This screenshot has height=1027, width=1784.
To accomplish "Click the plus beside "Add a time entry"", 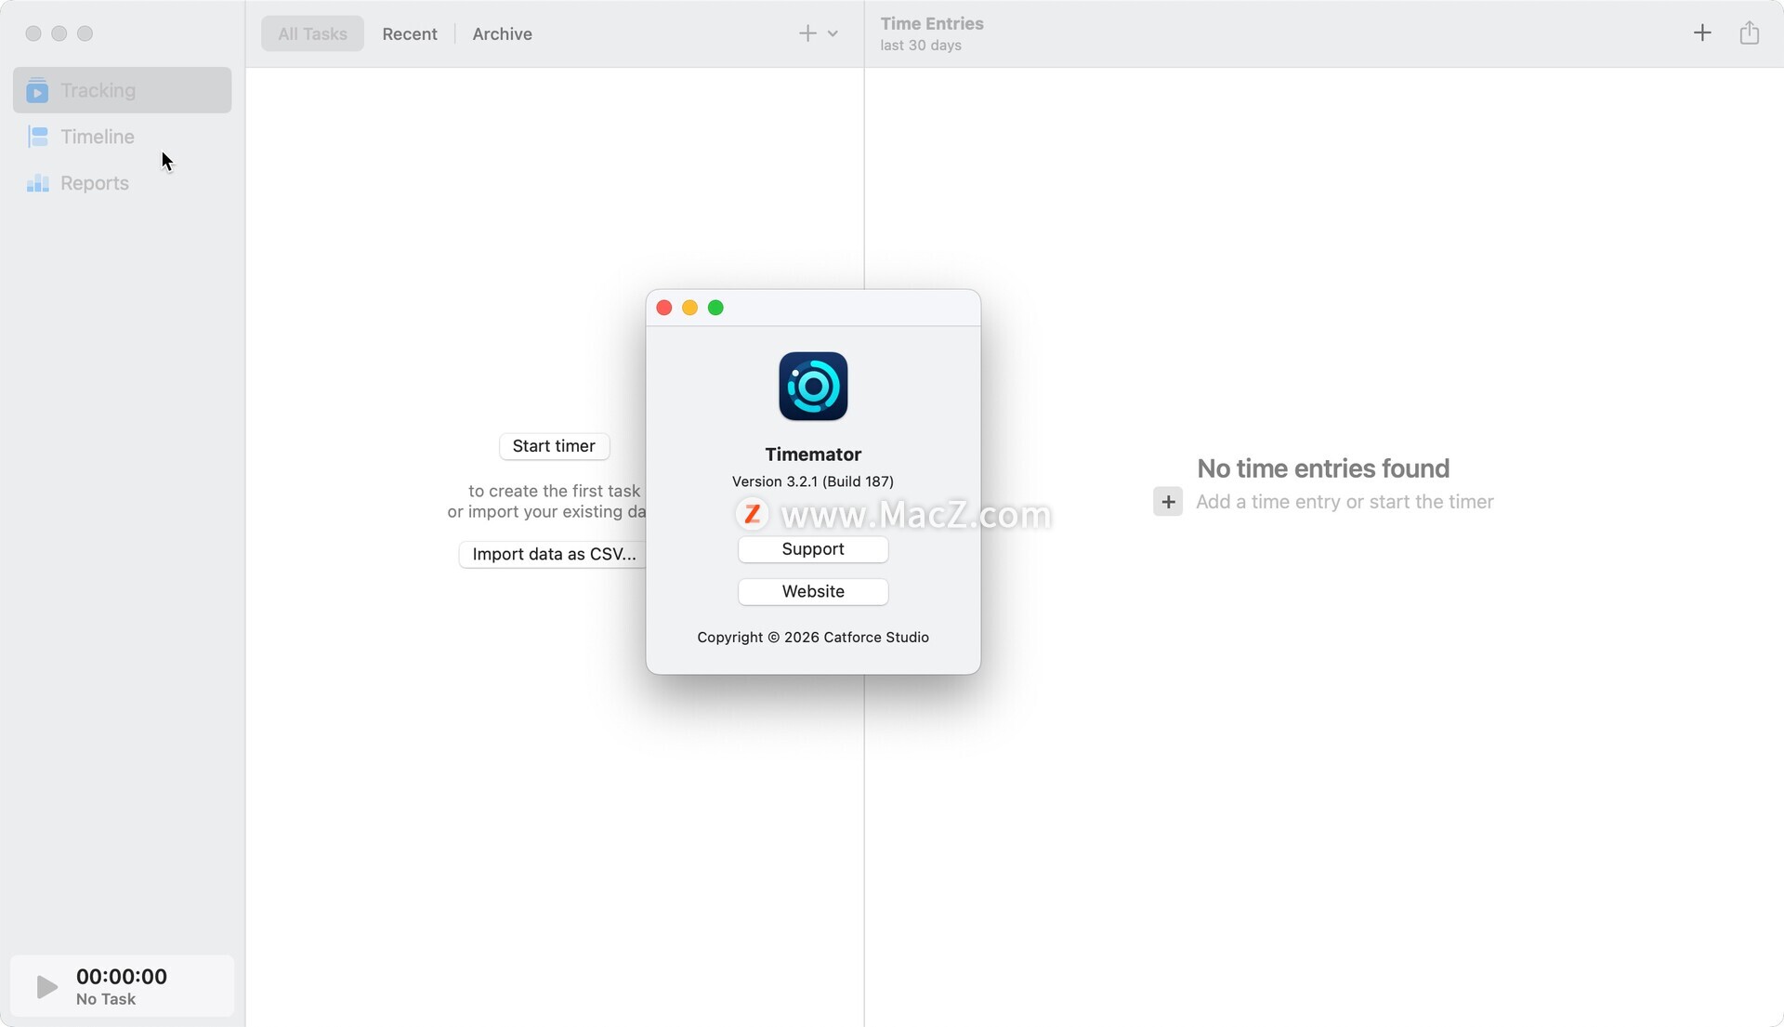I will coord(1167,502).
